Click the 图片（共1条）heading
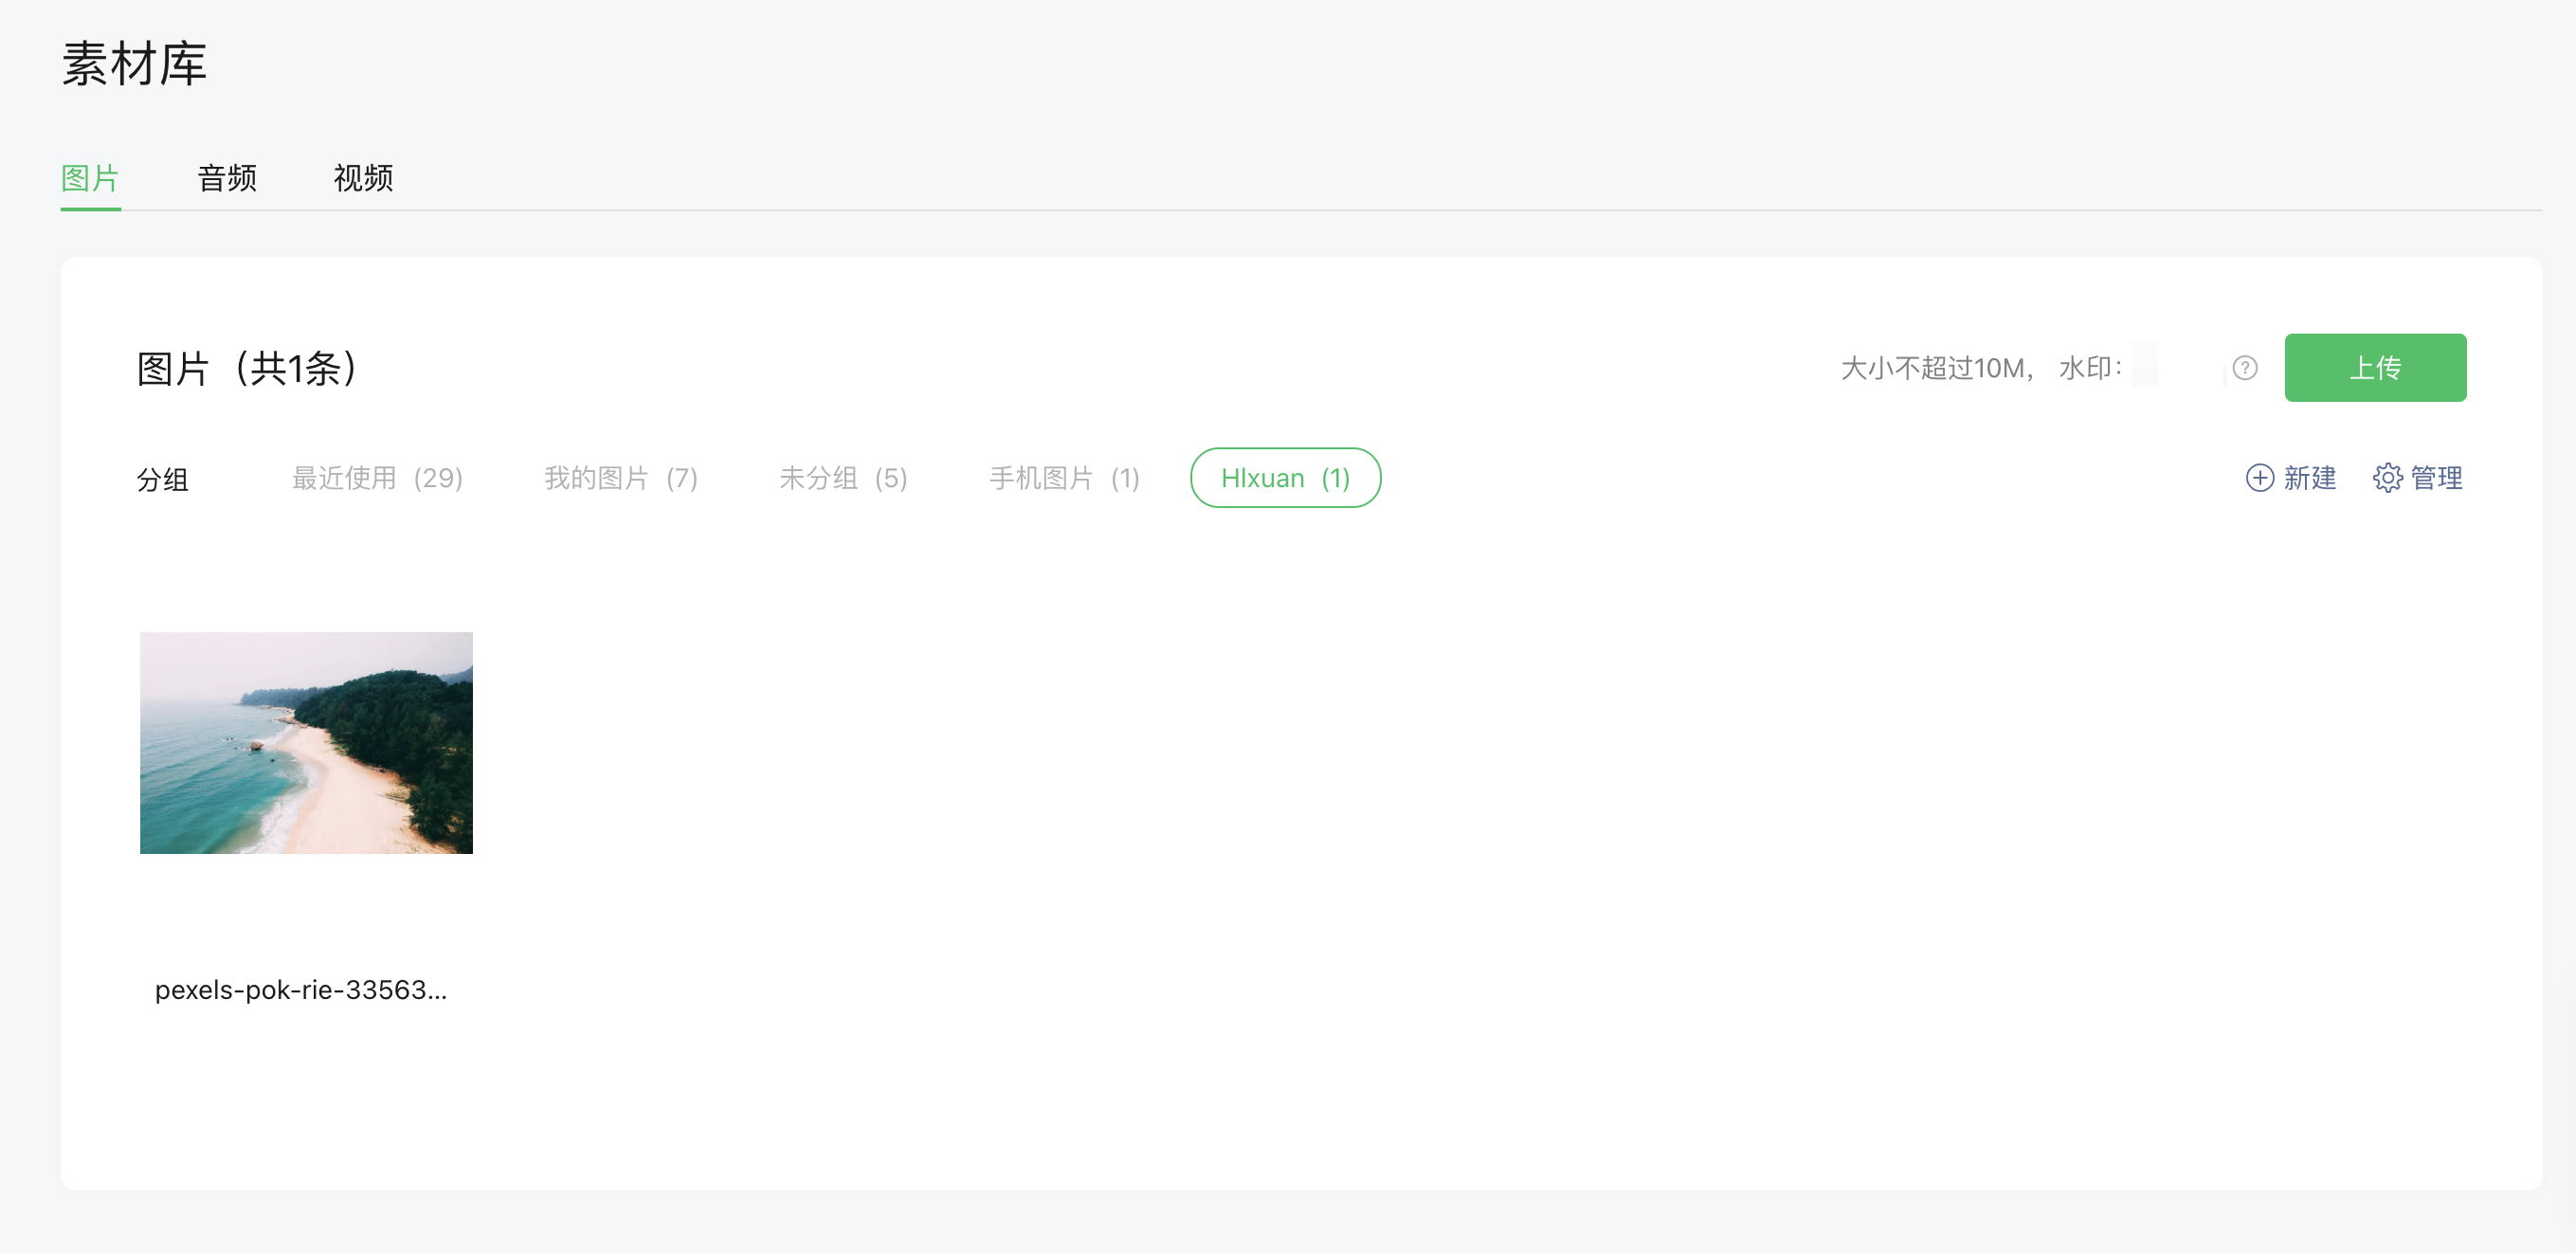This screenshot has height=1253, width=2576. 248,368
